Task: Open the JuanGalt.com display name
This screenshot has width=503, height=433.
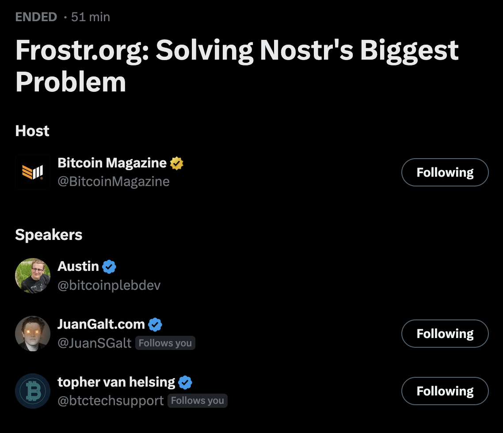Action: [x=101, y=324]
